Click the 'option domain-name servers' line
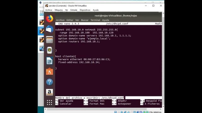Image resolution: width=202 pixels, height=113 pixels. tap(95, 35)
